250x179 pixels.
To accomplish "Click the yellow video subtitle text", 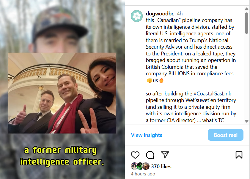I will point(62,156).
